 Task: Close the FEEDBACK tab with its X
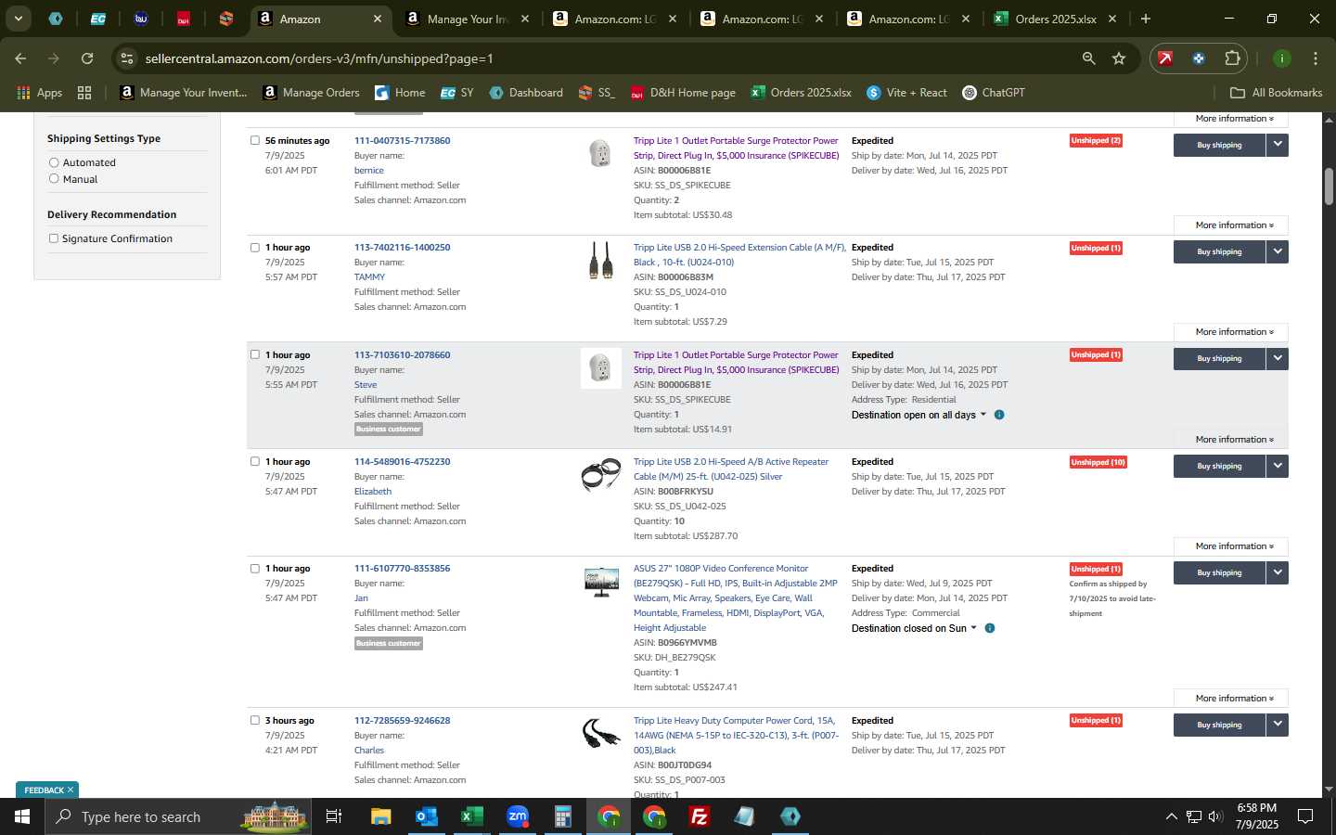coord(70,790)
